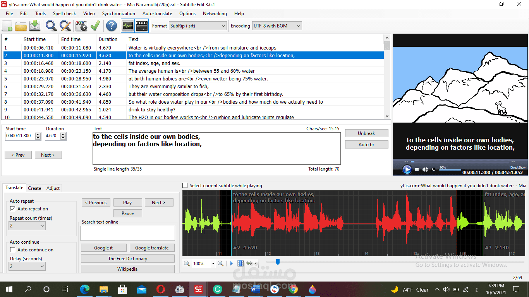529x297 pixels.
Task: Select the Replace icon with pencil
Action: tap(65, 26)
